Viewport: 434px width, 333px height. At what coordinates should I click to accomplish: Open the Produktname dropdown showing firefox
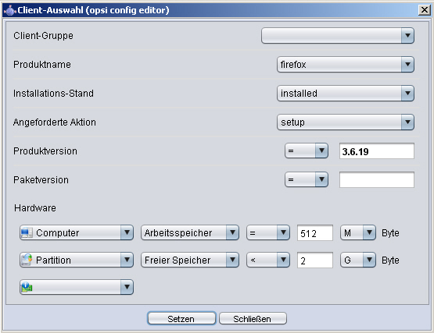click(x=346, y=64)
